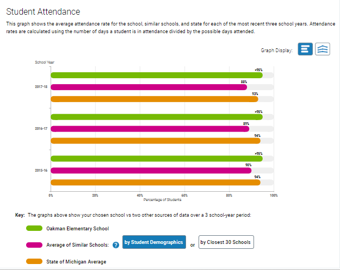Click Oakman Elementary green legend swatch
Screen dimensions: 340x270
35,228
